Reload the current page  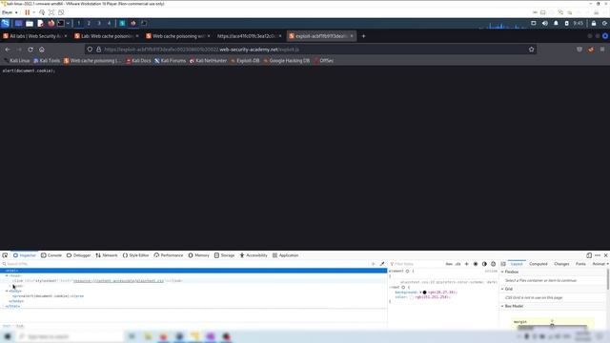(x=30, y=50)
